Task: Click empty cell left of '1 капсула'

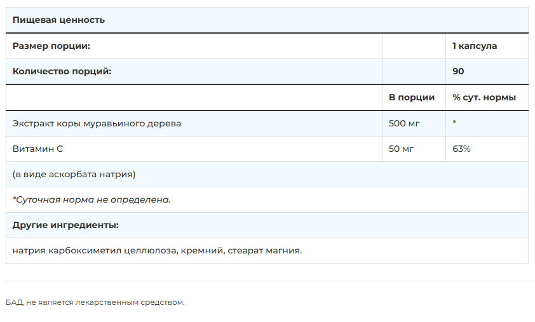Action: [414, 46]
